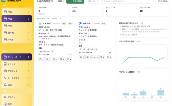Click the 報告 tag on 田中's post
The image size is (172, 106).
tap(103, 23)
